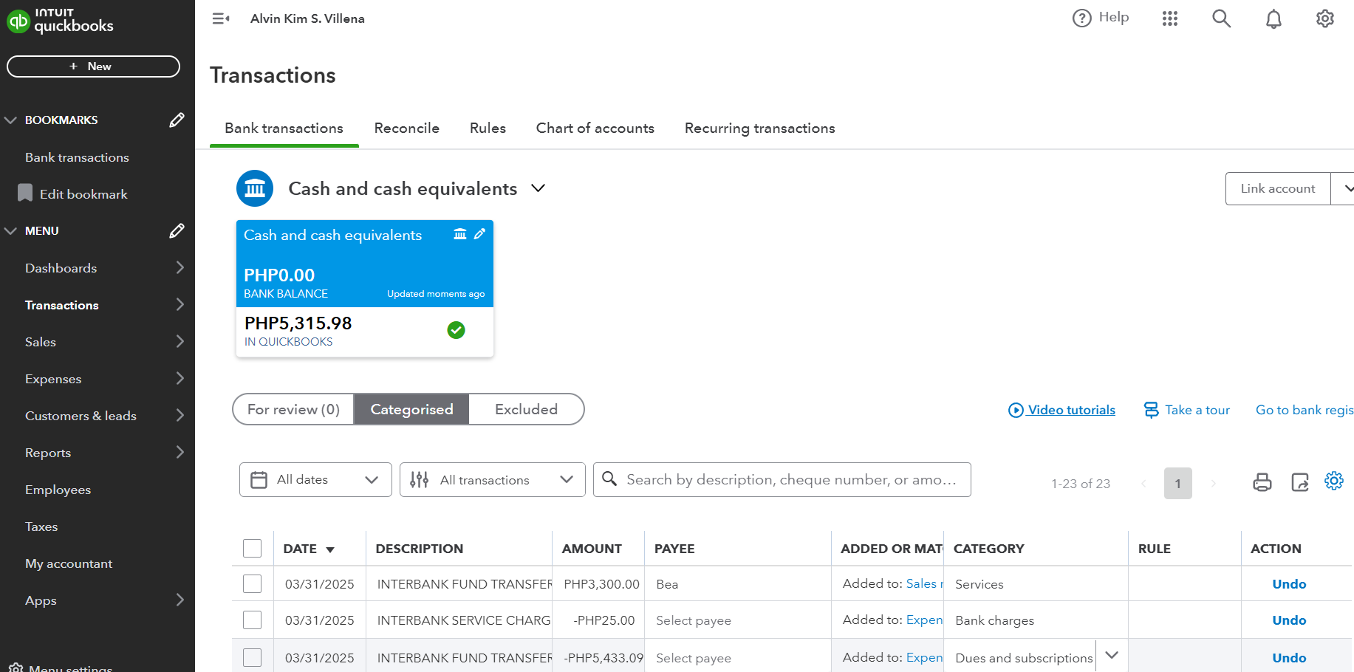Click the New button
The height and width of the screenshot is (672, 1354).
pos(93,66)
